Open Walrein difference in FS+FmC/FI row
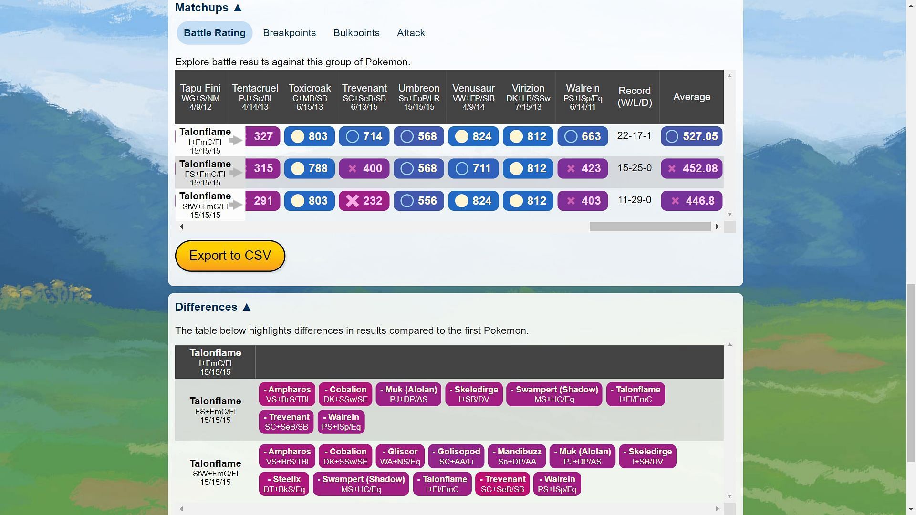This screenshot has height=515, width=916. click(x=341, y=422)
